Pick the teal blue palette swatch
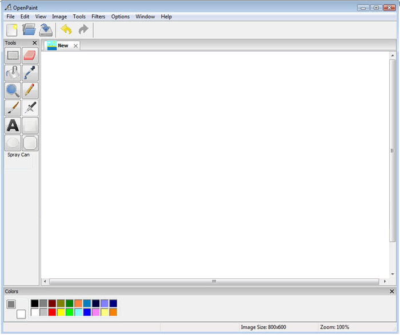The image size is (400, 335). (x=87, y=304)
